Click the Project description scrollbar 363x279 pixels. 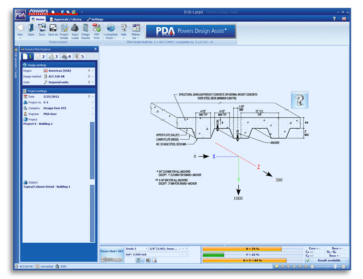[92, 150]
